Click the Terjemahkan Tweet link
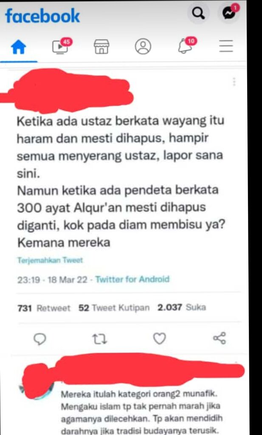Viewport: 262px width, 435px height. click(x=50, y=260)
